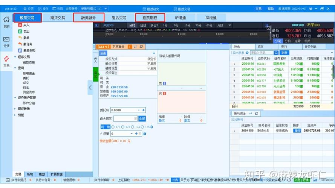Decrease 总量 with the minus stepper
This screenshot has height=188, width=335.
[132, 133]
